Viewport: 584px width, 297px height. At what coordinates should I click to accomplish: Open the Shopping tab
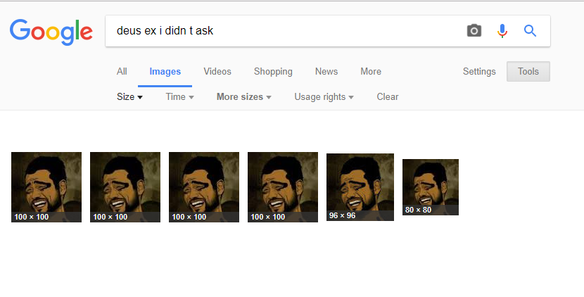273,72
